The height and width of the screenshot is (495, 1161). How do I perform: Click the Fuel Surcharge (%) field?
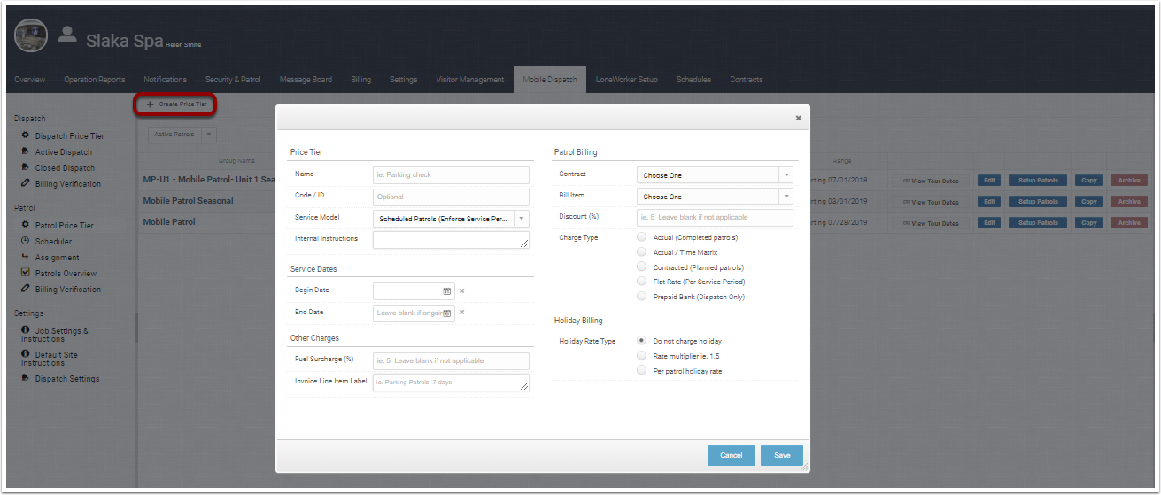pyautogui.click(x=452, y=360)
